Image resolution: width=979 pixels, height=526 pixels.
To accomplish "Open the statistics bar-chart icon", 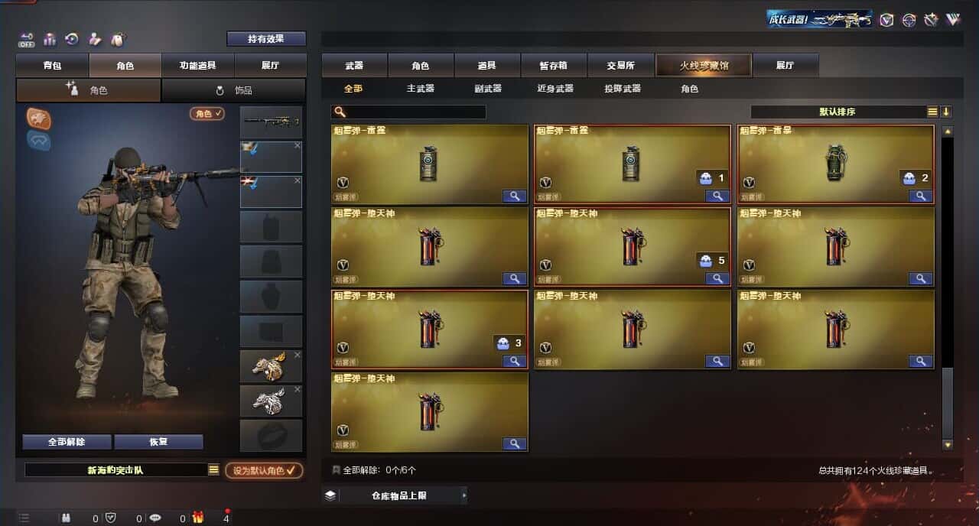I will tap(50, 39).
